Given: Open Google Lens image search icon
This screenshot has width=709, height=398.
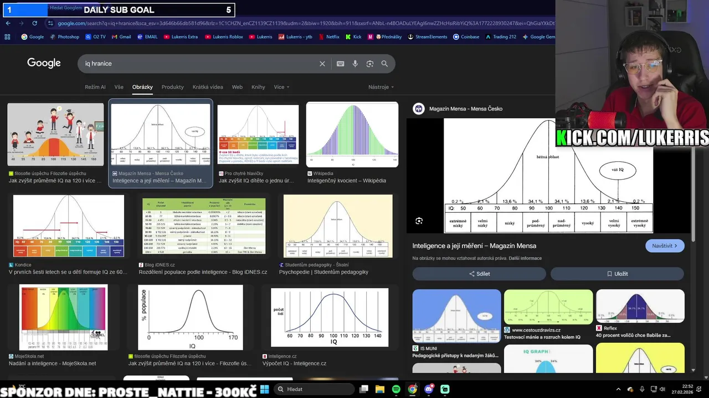Looking at the screenshot, I should [x=370, y=64].
